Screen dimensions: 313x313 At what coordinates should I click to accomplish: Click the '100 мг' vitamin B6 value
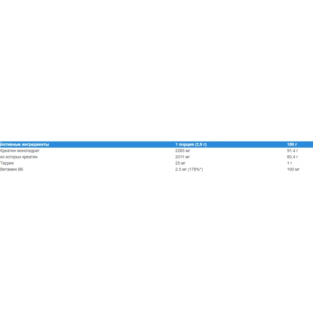(x=293, y=170)
